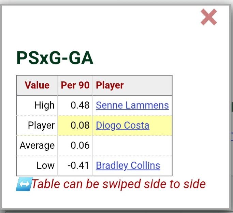The height and width of the screenshot is (213, 233).
Task: Click the Per 90 column header
Action: [75, 85]
